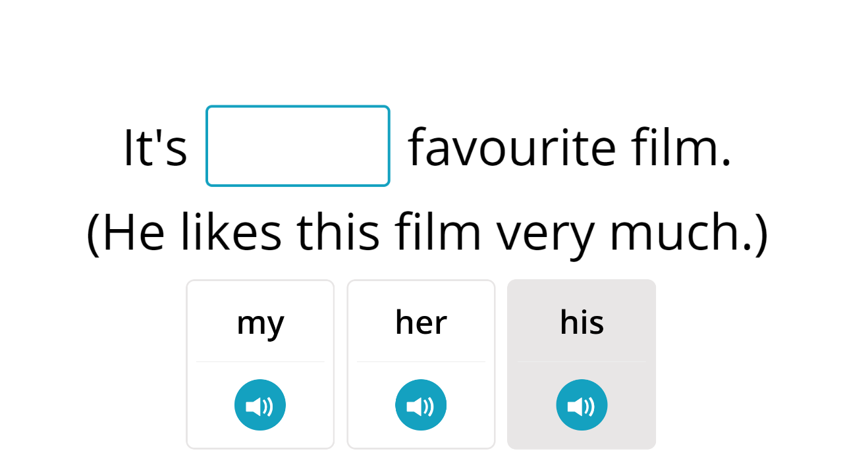Click the highlighted grey 'his' card
Viewport: 843px width, 474px height.
[x=582, y=364]
